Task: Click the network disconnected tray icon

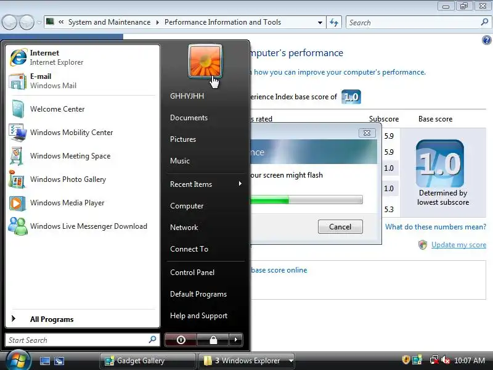Action: click(434, 360)
